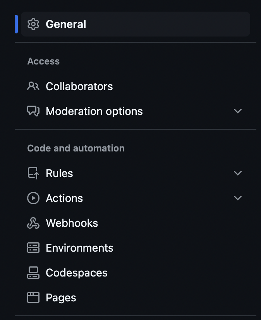Image resolution: width=261 pixels, height=320 pixels.
Task: Click the play-circle icon for Actions
Action: (x=33, y=198)
